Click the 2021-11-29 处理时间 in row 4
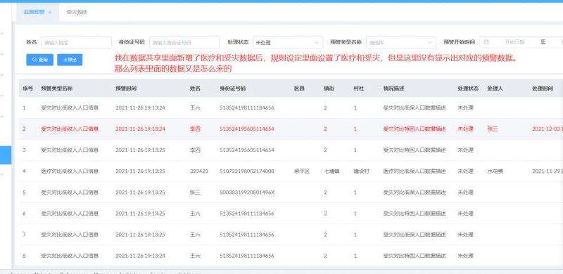 pyautogui.click(x=548, y=171)
